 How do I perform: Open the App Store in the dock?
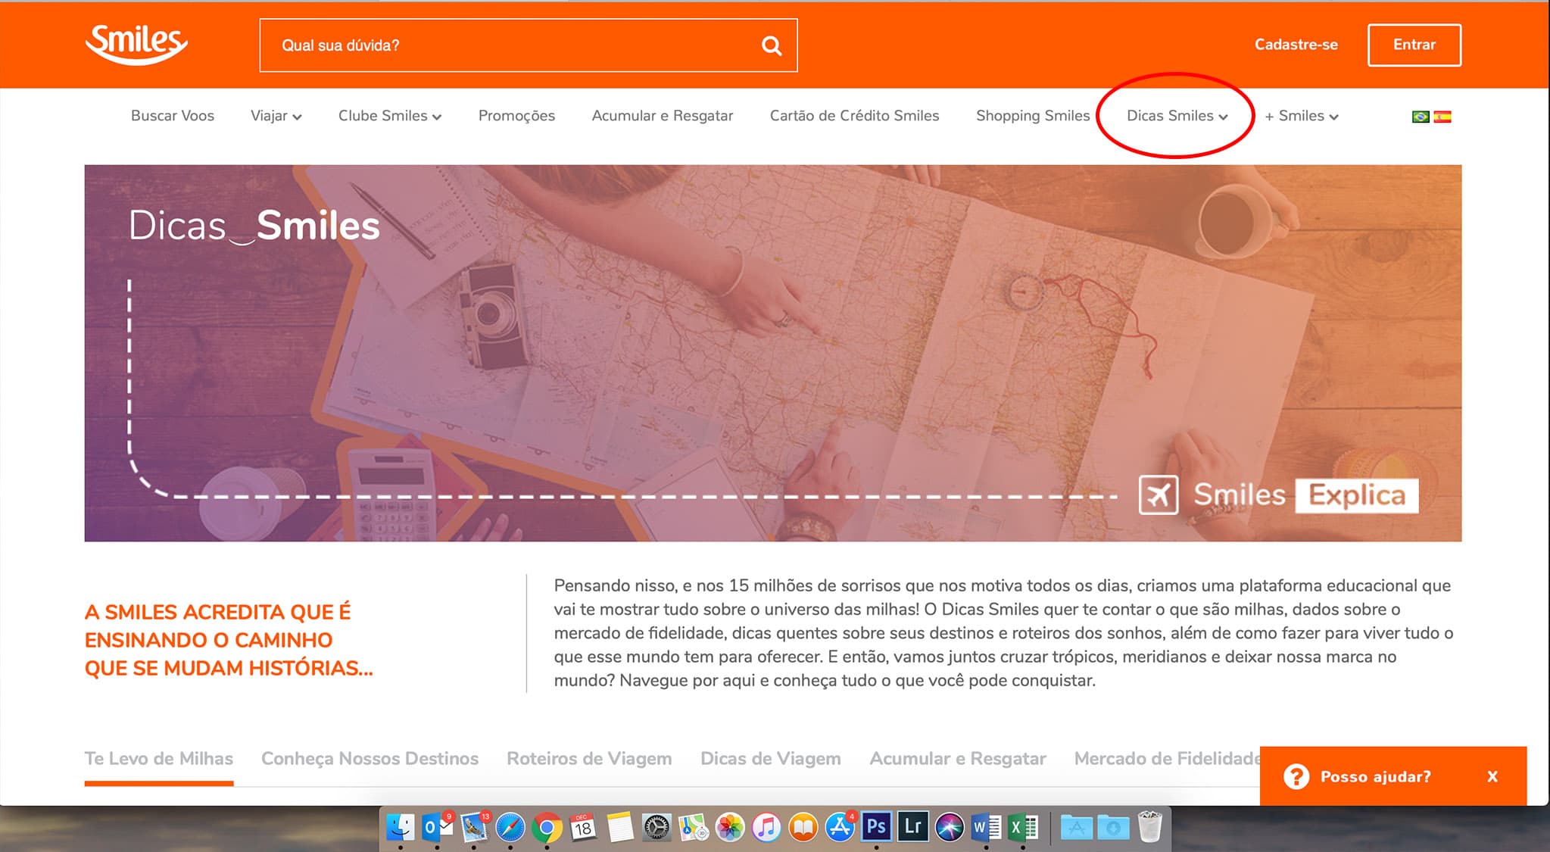click(x=840, y=827)
